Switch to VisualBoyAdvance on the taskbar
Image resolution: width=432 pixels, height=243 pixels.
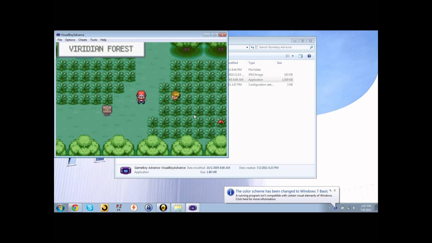[193, 208]
